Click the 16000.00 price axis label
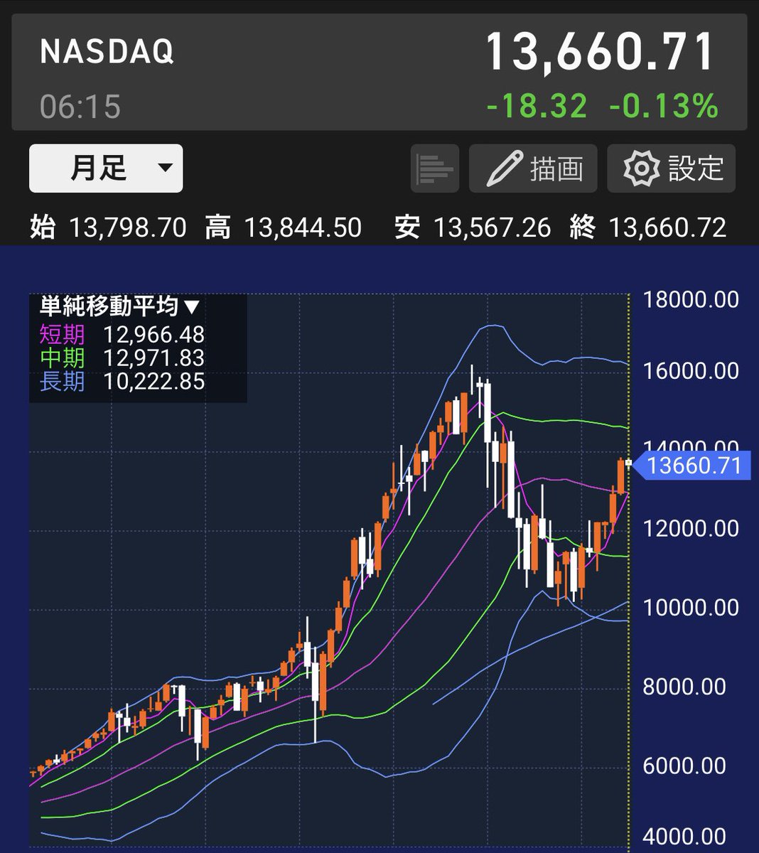 click(691, 371)
